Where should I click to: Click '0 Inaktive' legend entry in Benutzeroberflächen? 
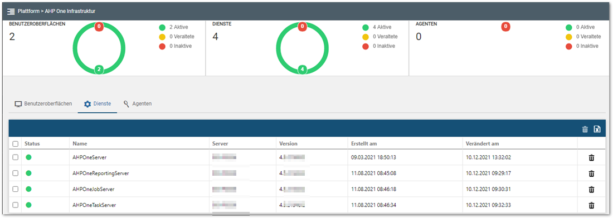click(175, 46)
